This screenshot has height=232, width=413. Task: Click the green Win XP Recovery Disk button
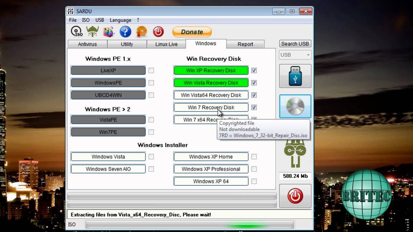[x=211, y=71]
